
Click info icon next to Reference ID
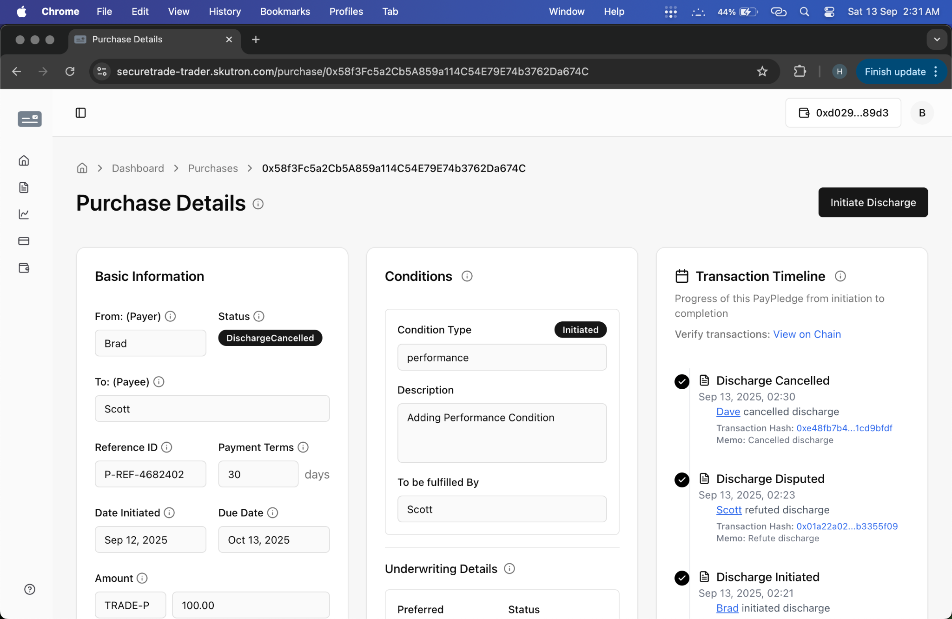(166, 447)
